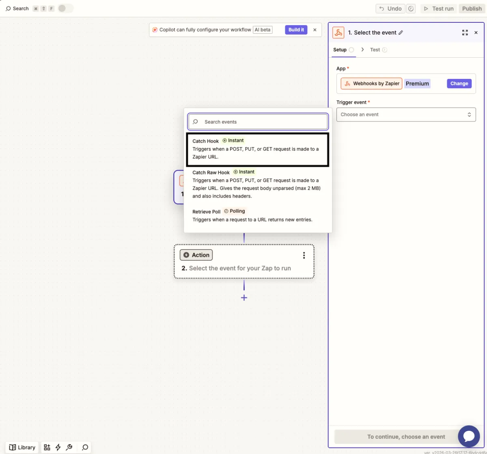Toggle the Zap on/off switch

point(65,9)
